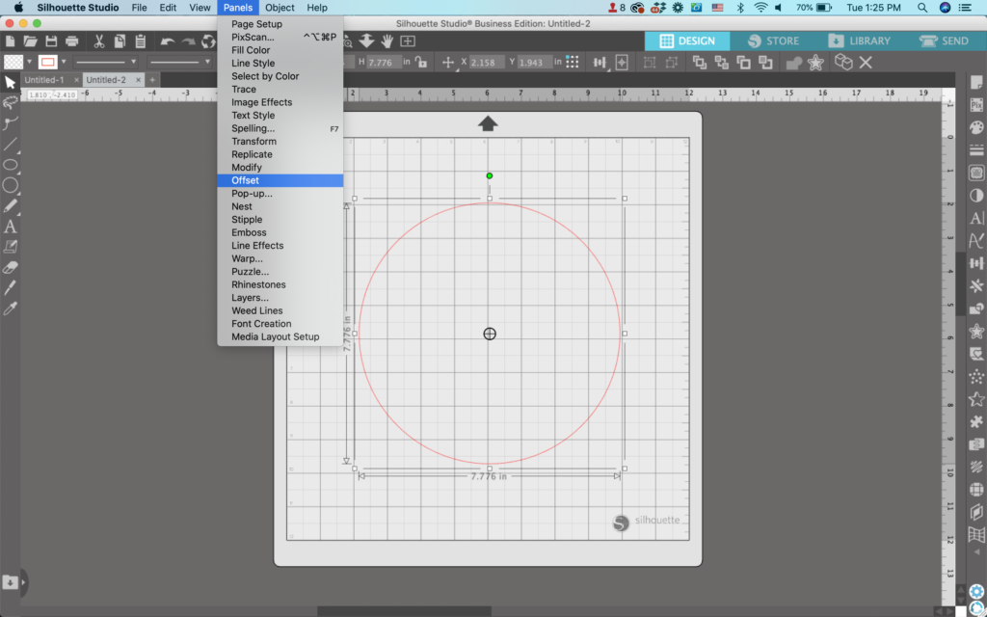Open the second line style dropdown
987x617 pixels.
tap(179, 63)
